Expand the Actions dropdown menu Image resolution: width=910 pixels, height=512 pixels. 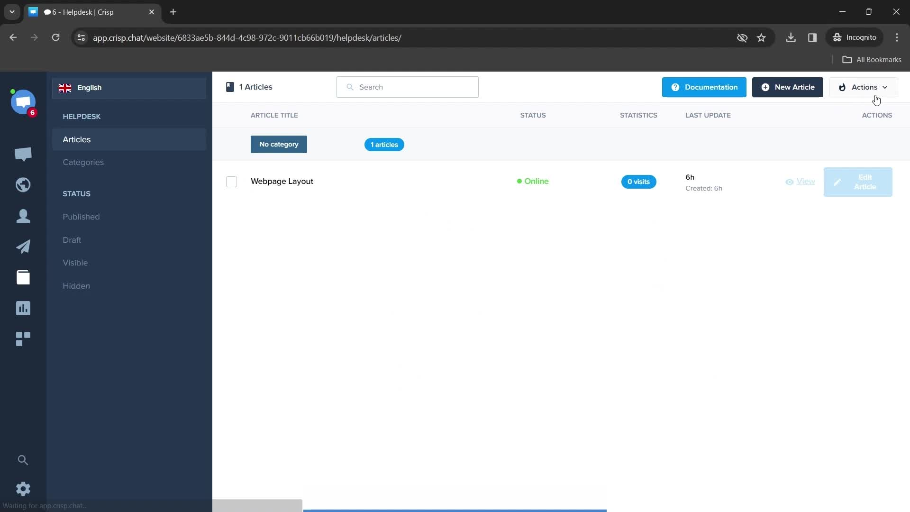(864, 87)
